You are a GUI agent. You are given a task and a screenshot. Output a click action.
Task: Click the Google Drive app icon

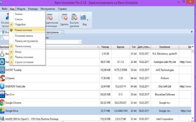[x=2, y=111]
